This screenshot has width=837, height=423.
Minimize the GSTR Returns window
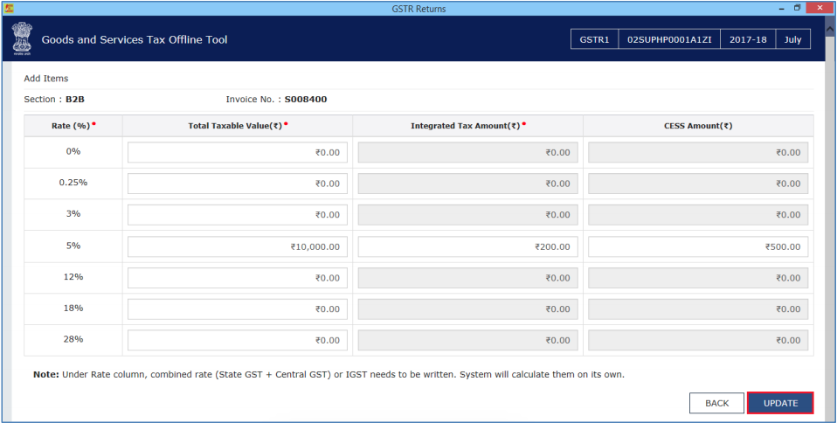pos(783,8)
